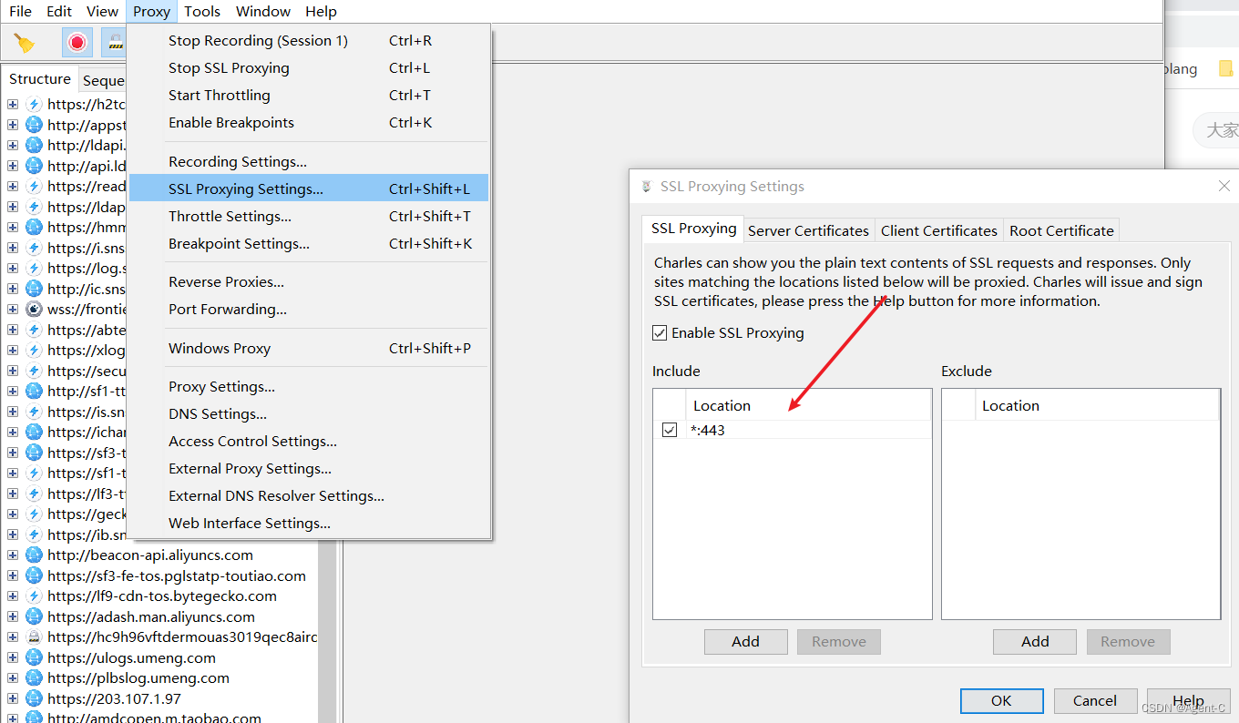Click lightning icon beside https://abte host
Image resolution: width=1239 pixels, height=723 pixels.
point(34,330)
